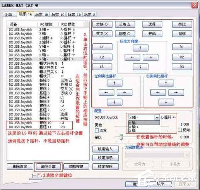Open the 玩家 2 tab
Image resolution: width=200 pixels, height=190 pixels.
[90, 15]
